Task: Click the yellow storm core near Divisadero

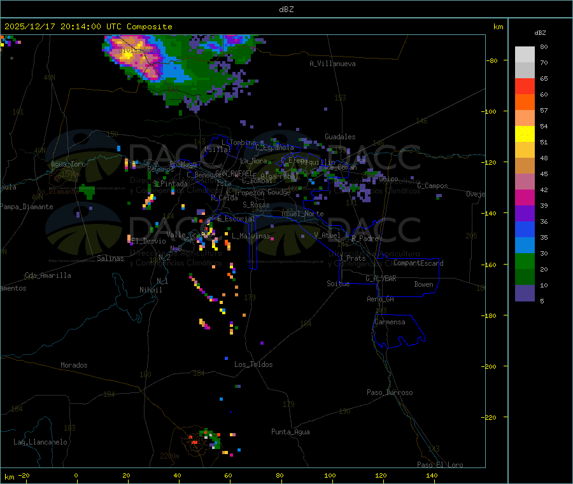Action: (127, 55)
